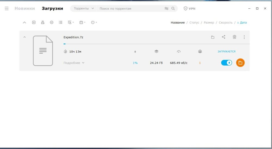Image resolution: width=272 pixels, height=149 pixels.
Task: Click the 685.49 кб/с speed value
Action: click(x=179, y=63)
